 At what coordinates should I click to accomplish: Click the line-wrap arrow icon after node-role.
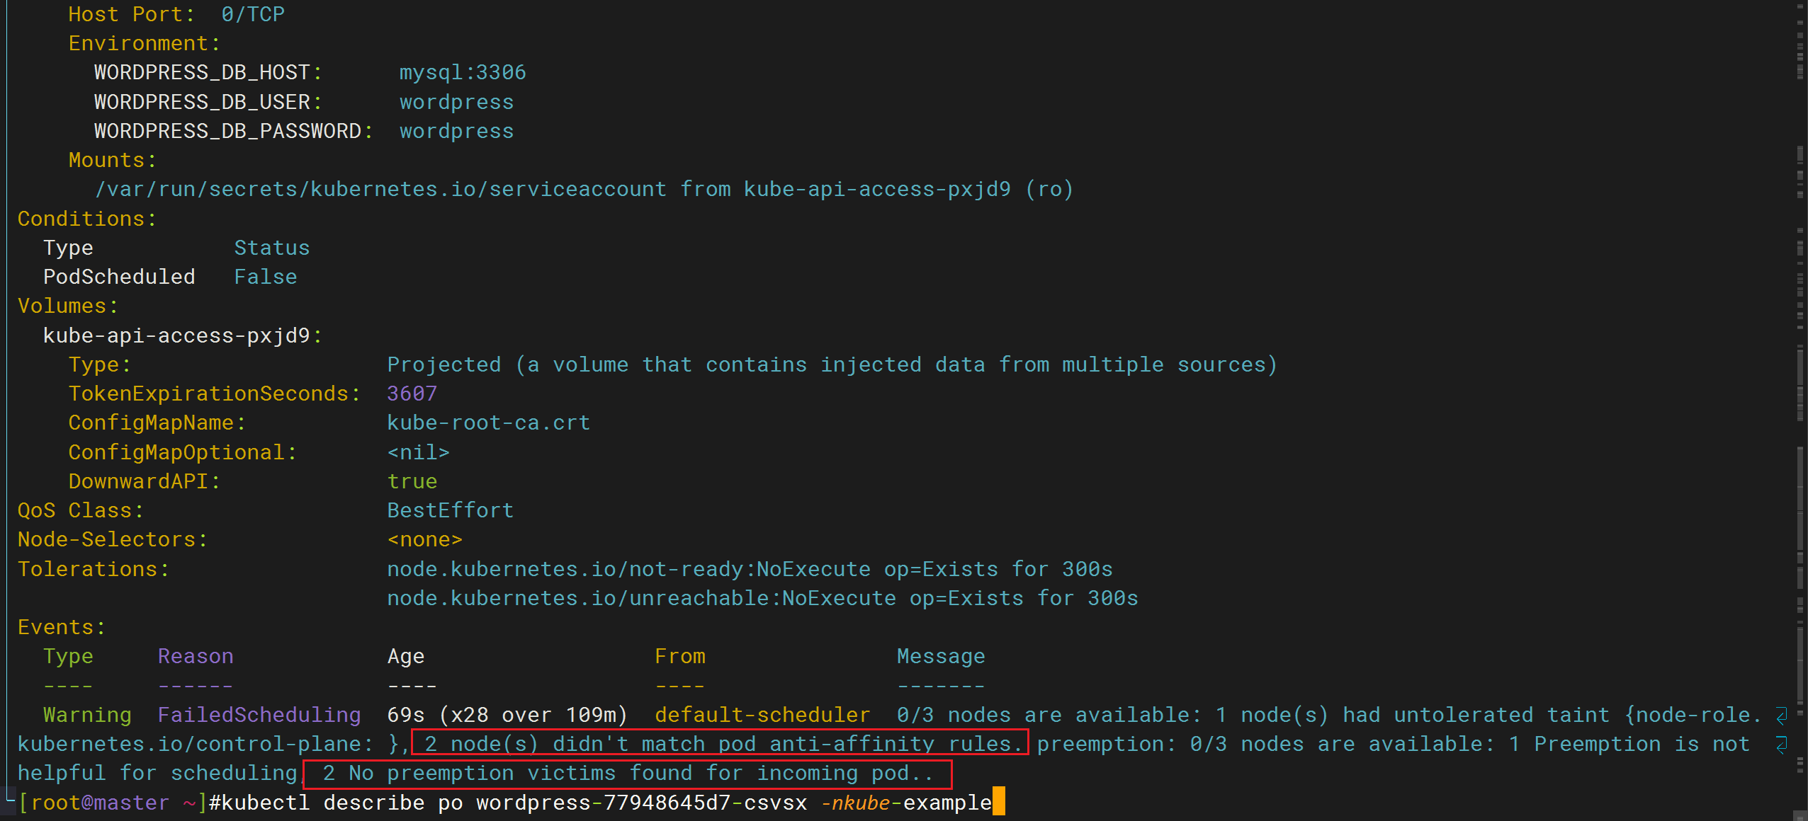[x=1782, y=716]
